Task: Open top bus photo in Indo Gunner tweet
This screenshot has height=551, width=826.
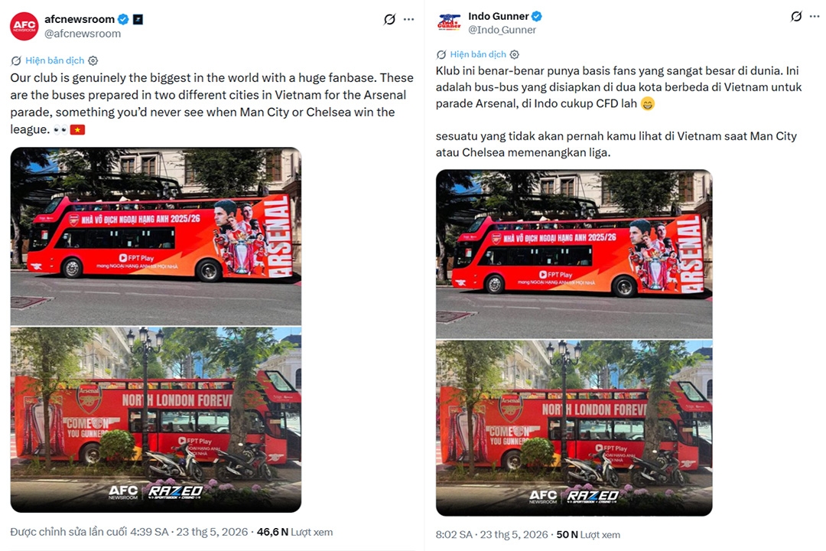Action: tap(574, 253)
